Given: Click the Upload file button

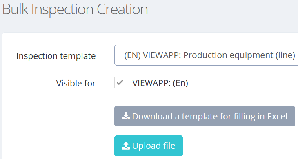Looking at the screenshot, I should (149, 146).
